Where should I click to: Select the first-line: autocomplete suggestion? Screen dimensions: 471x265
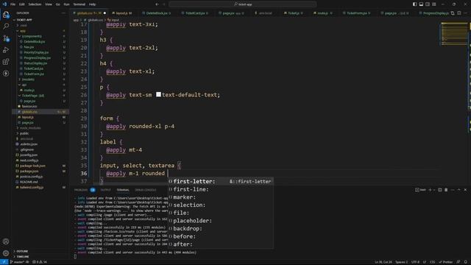tap(221, 189)
